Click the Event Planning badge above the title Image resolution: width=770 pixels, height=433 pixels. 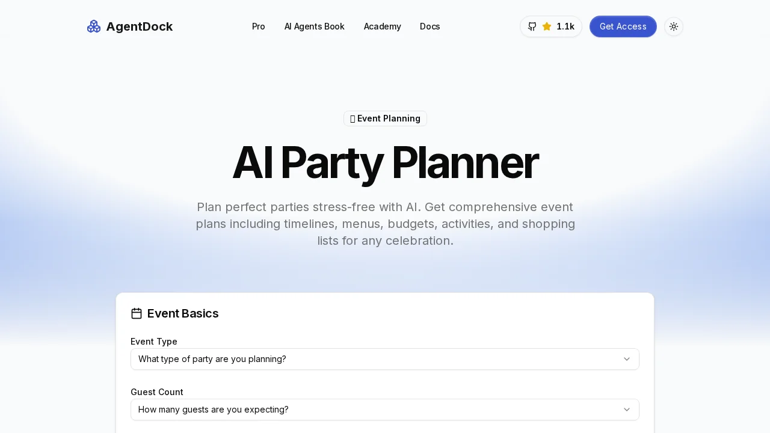385,118
